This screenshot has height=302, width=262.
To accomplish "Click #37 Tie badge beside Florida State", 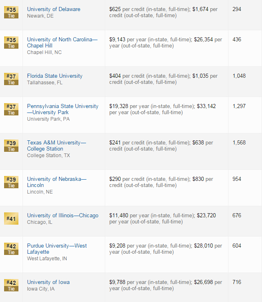I will pyautogui.click(x=11, y=79).
